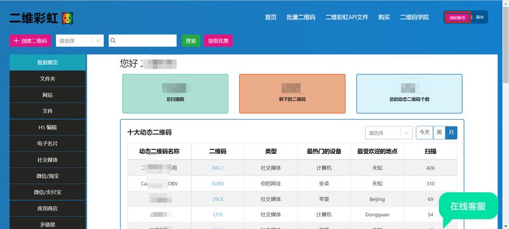Select 社交媒体 in the sidebar
509x229 pixels.
[x=48, y=160]
